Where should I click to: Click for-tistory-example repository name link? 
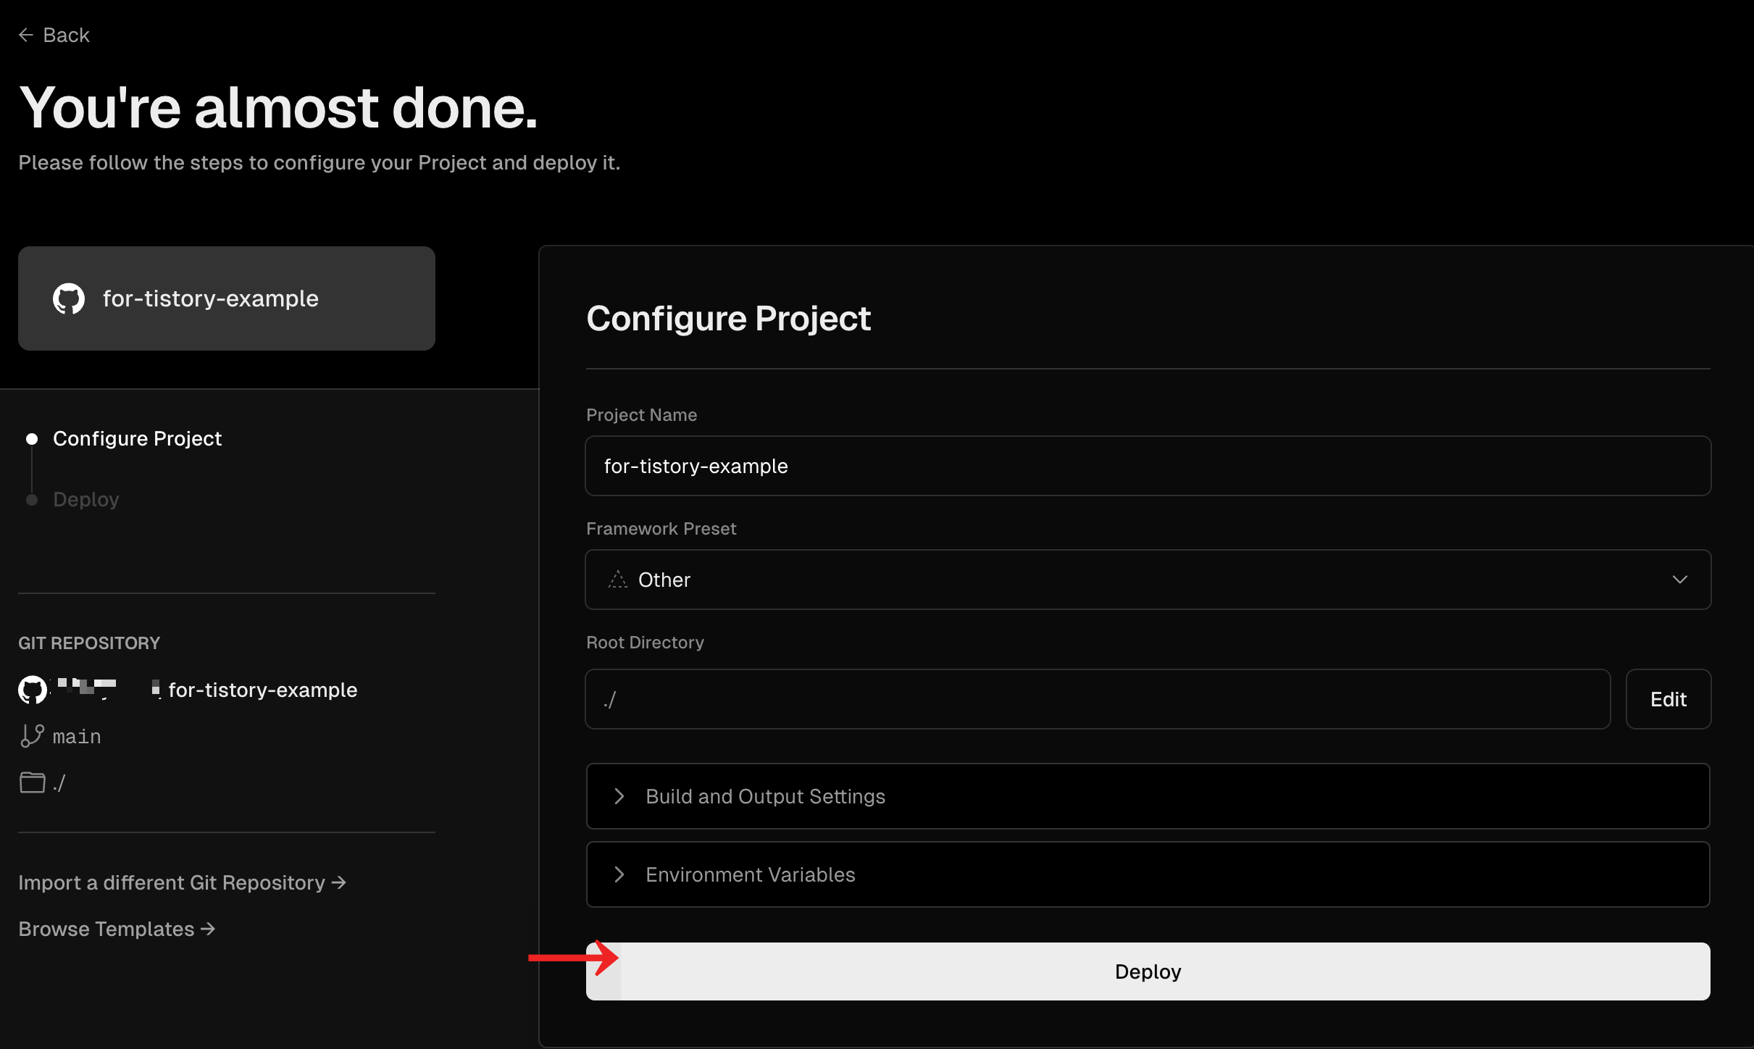262,690
